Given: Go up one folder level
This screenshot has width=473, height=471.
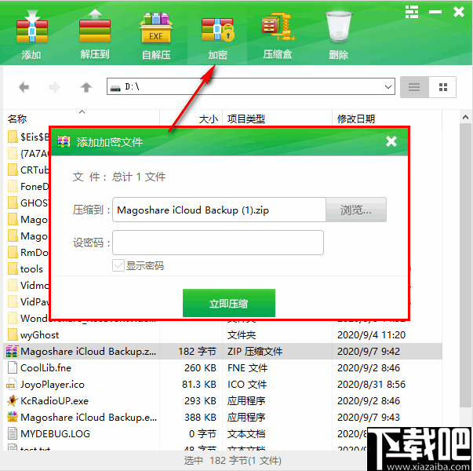Looking at the screenshot, I should (86, 87).
